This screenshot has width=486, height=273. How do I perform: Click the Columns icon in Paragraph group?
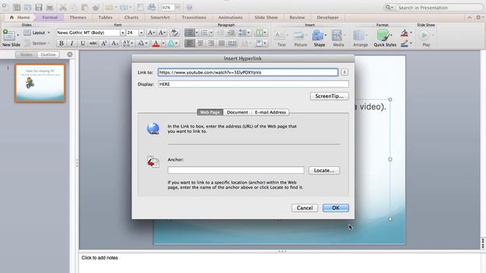pyautogui.click(x=259, y=33)
